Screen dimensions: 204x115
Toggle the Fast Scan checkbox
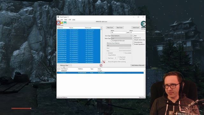(x=107, y=58)
